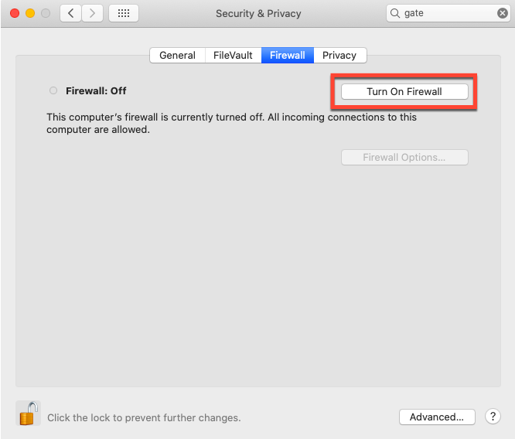
Task: Open Firewall Options dialog
Action: pyautogui.click(x=404, y=157)
